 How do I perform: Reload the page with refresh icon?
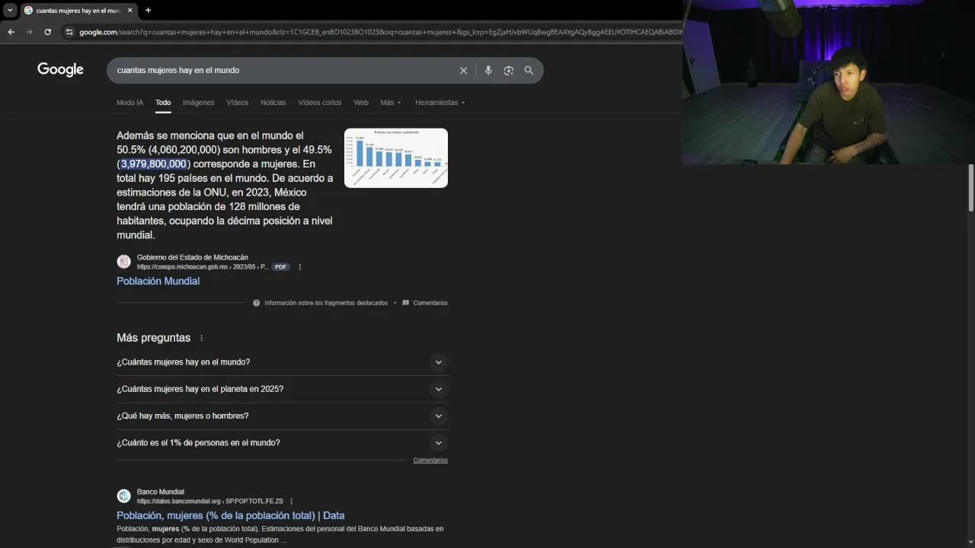47,32
